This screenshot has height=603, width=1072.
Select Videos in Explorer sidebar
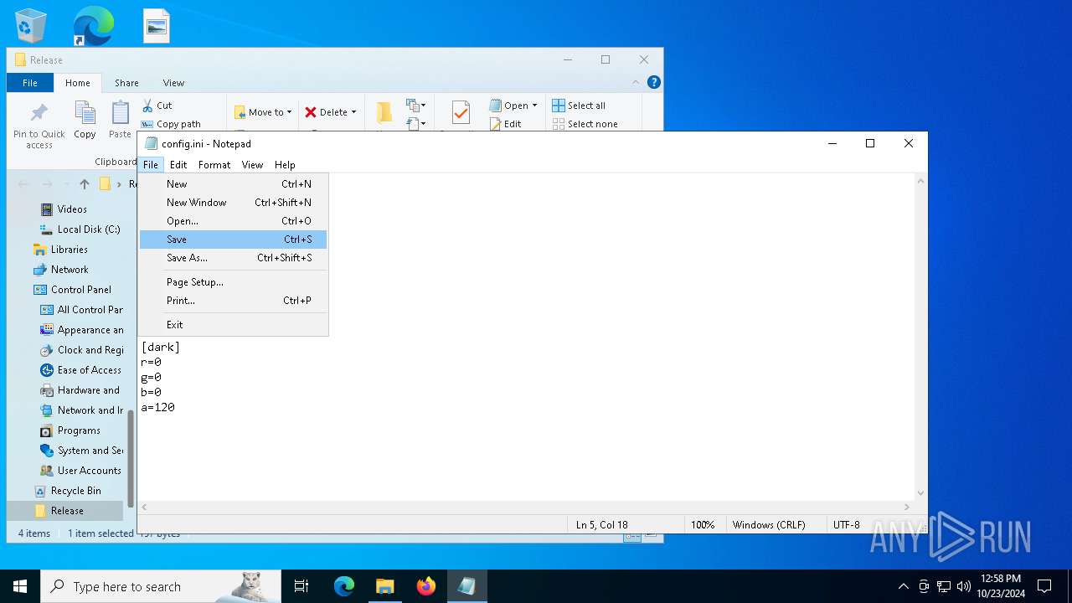[72, 209]
